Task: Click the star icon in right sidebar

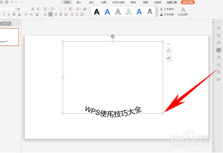Action: point(218,28)
